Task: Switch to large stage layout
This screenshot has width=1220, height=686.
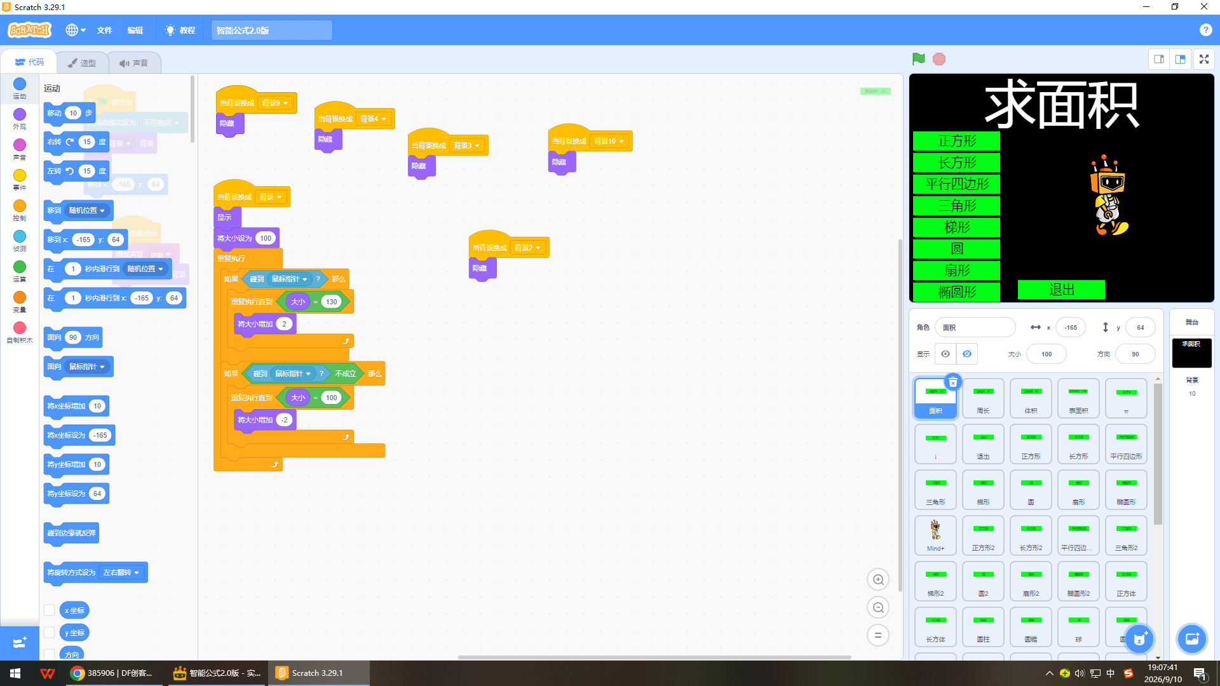Action: point(1181,59)
